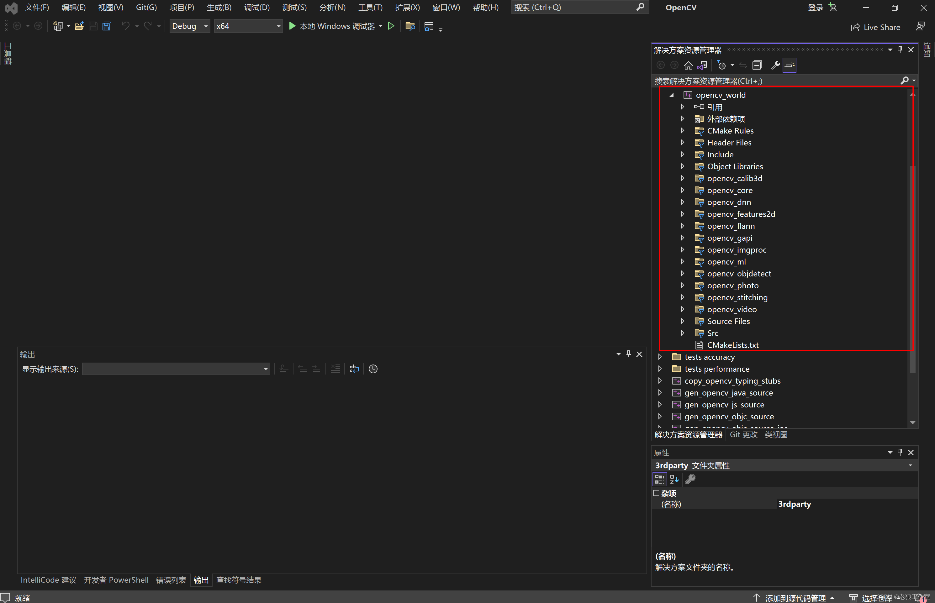
Task: Expand the tests accuracy folder
Action: [660, 357]
